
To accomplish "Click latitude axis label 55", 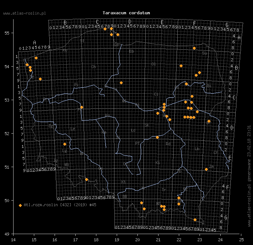I will pyautogui.click(x=7, y=33).
